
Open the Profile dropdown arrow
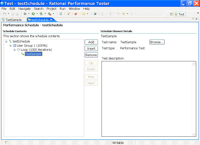pos(45,14)
